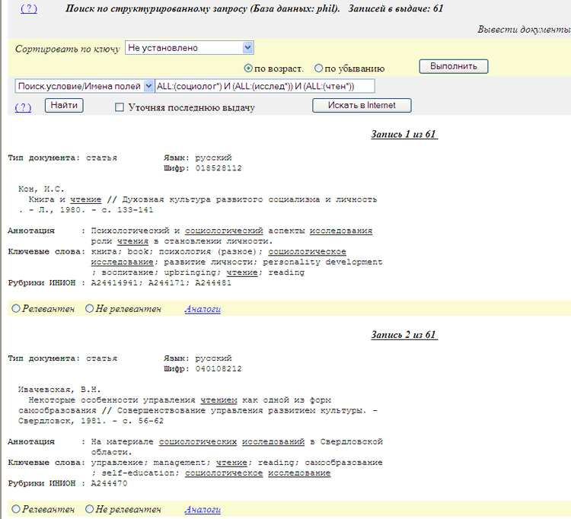
Task: Open the sort key dropdown 'Не установлено'
Action: [x=190, y=48]
